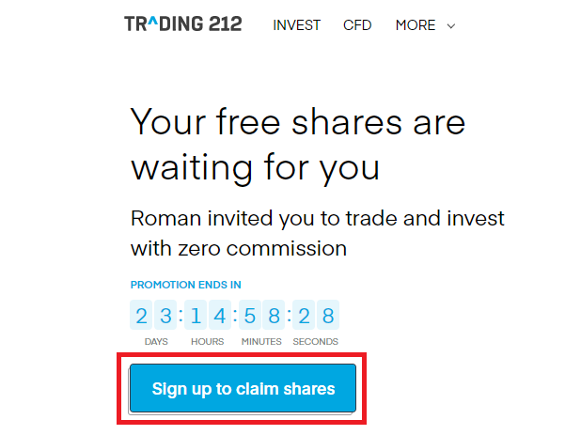Click the main headline about free shares
Viewport: 581px width, 435px height.
[x=298, y=145]
